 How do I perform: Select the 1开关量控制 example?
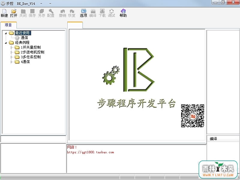click(x=31, y=47)
